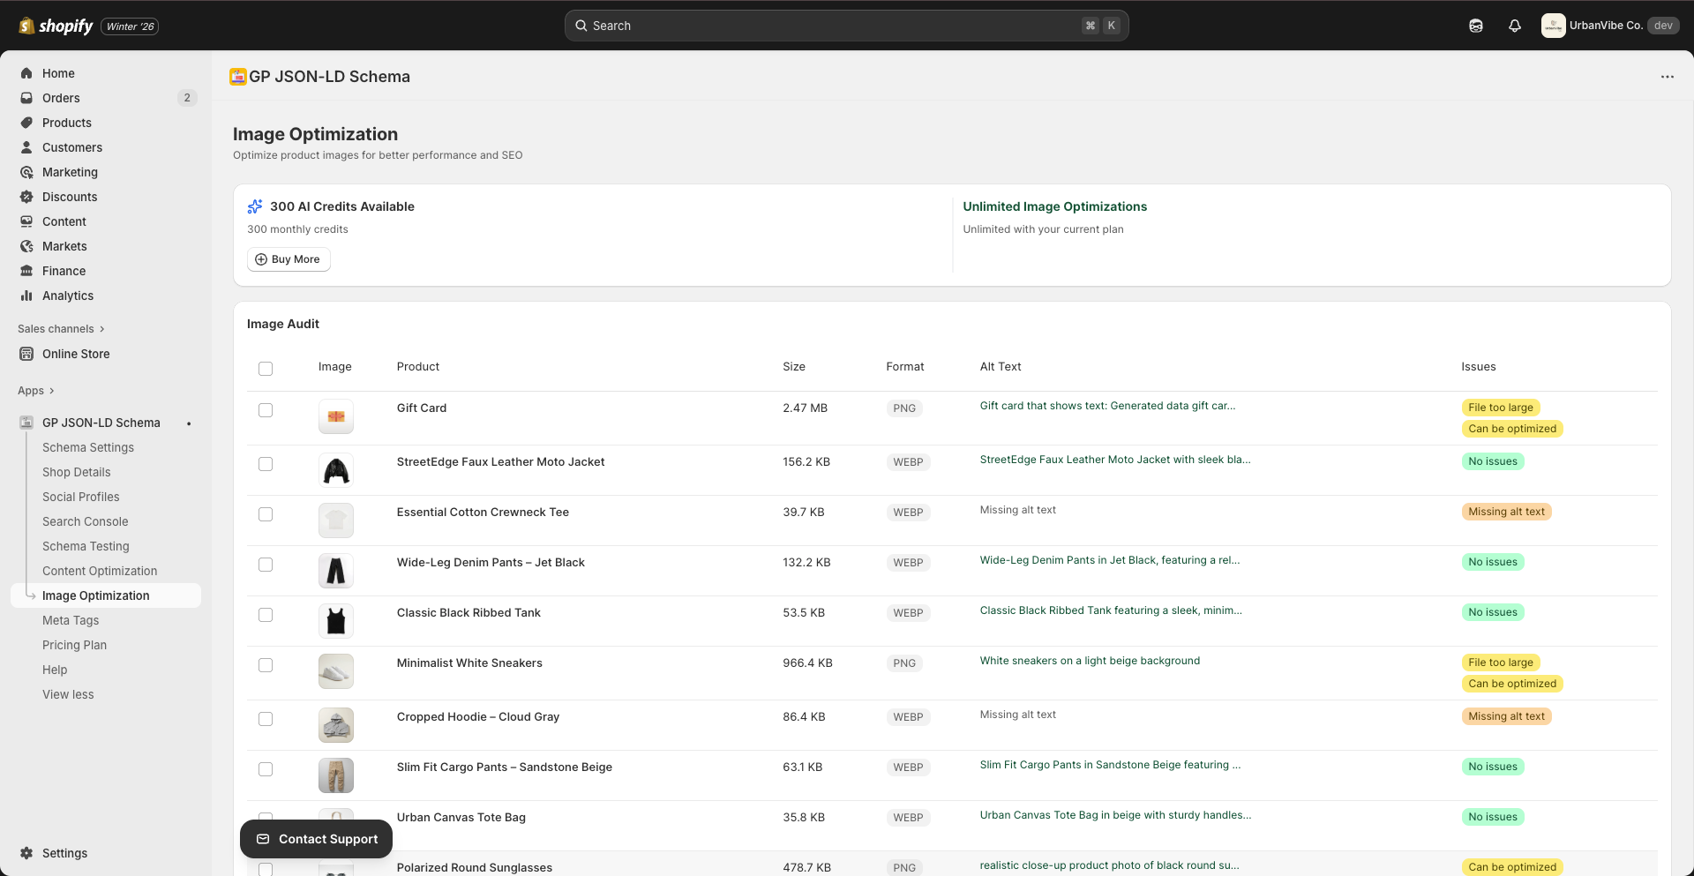Expand the Sales channels section
This screenshot has height=876, width=1694.
[x=61, y=329]
